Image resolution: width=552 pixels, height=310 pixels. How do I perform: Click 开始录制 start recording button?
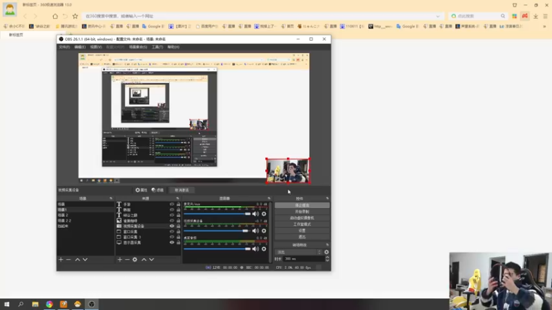tap(302, 211)
